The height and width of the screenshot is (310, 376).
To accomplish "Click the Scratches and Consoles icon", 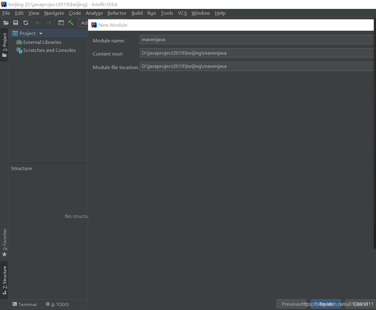I will coord(19,50).
